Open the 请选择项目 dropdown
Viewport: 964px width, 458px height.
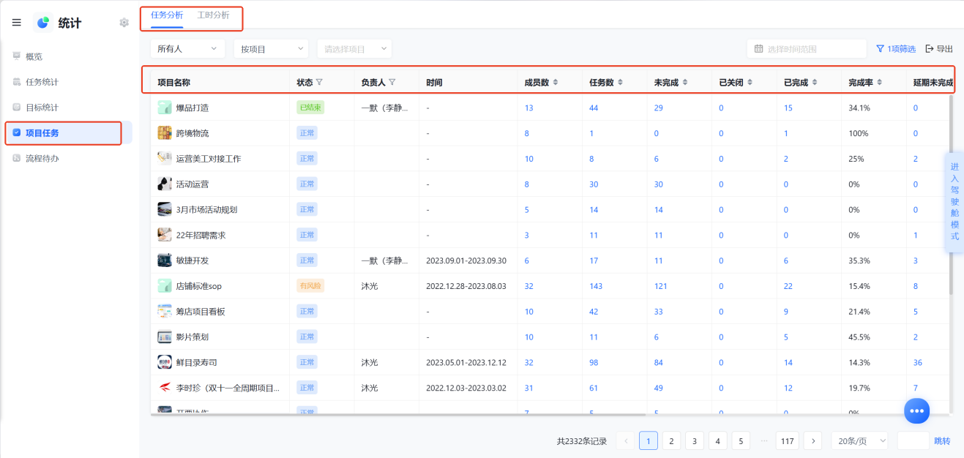[354, 49]
